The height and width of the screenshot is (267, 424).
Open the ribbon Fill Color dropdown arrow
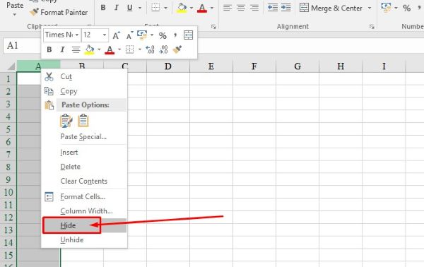point(192,8)
